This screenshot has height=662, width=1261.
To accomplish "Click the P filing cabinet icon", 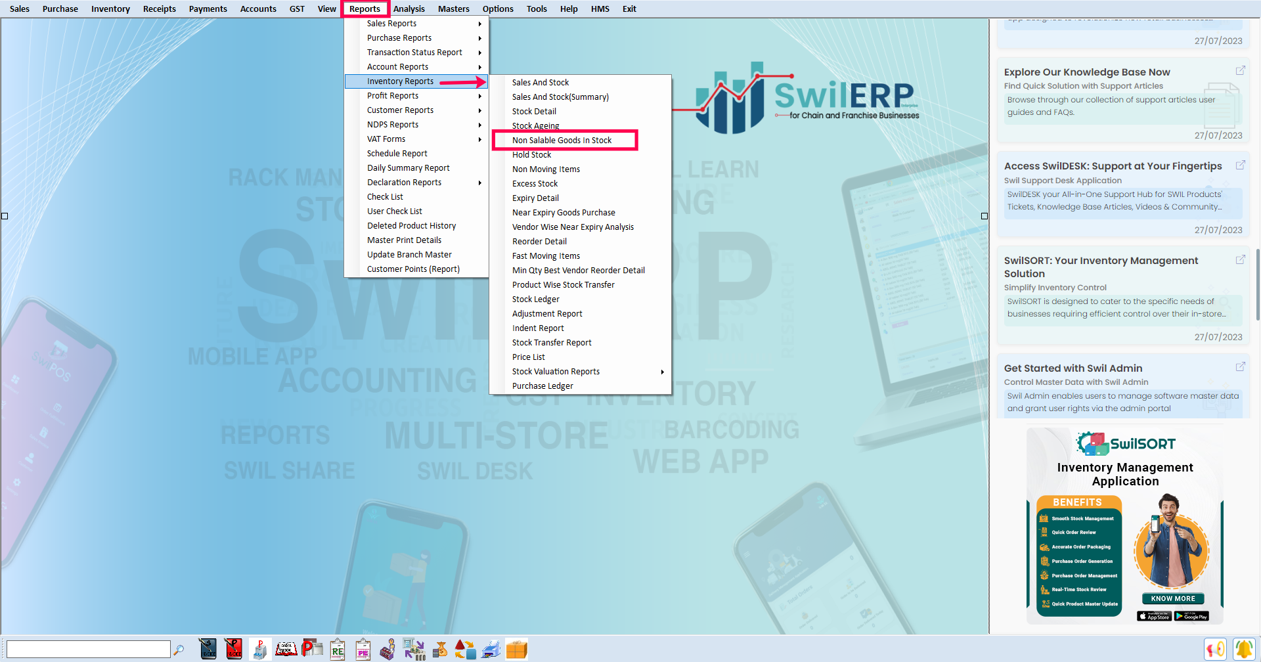I will click(x=259, y=649).
